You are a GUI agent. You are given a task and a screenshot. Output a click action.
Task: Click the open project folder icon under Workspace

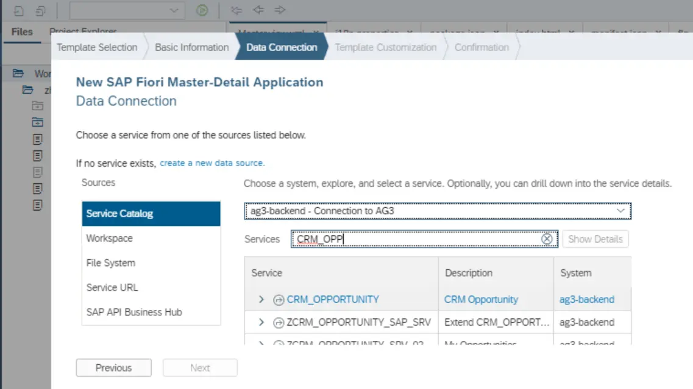coord(28,90)
